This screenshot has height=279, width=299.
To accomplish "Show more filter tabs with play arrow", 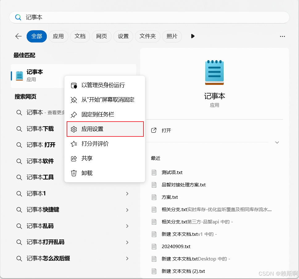I will coord(193,36).
